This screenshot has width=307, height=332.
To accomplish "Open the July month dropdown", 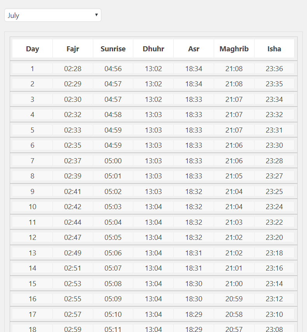I will click(x=53, y=15).
